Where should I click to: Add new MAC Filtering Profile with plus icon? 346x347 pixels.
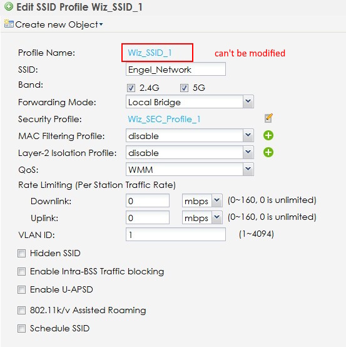tap(268, 135)
